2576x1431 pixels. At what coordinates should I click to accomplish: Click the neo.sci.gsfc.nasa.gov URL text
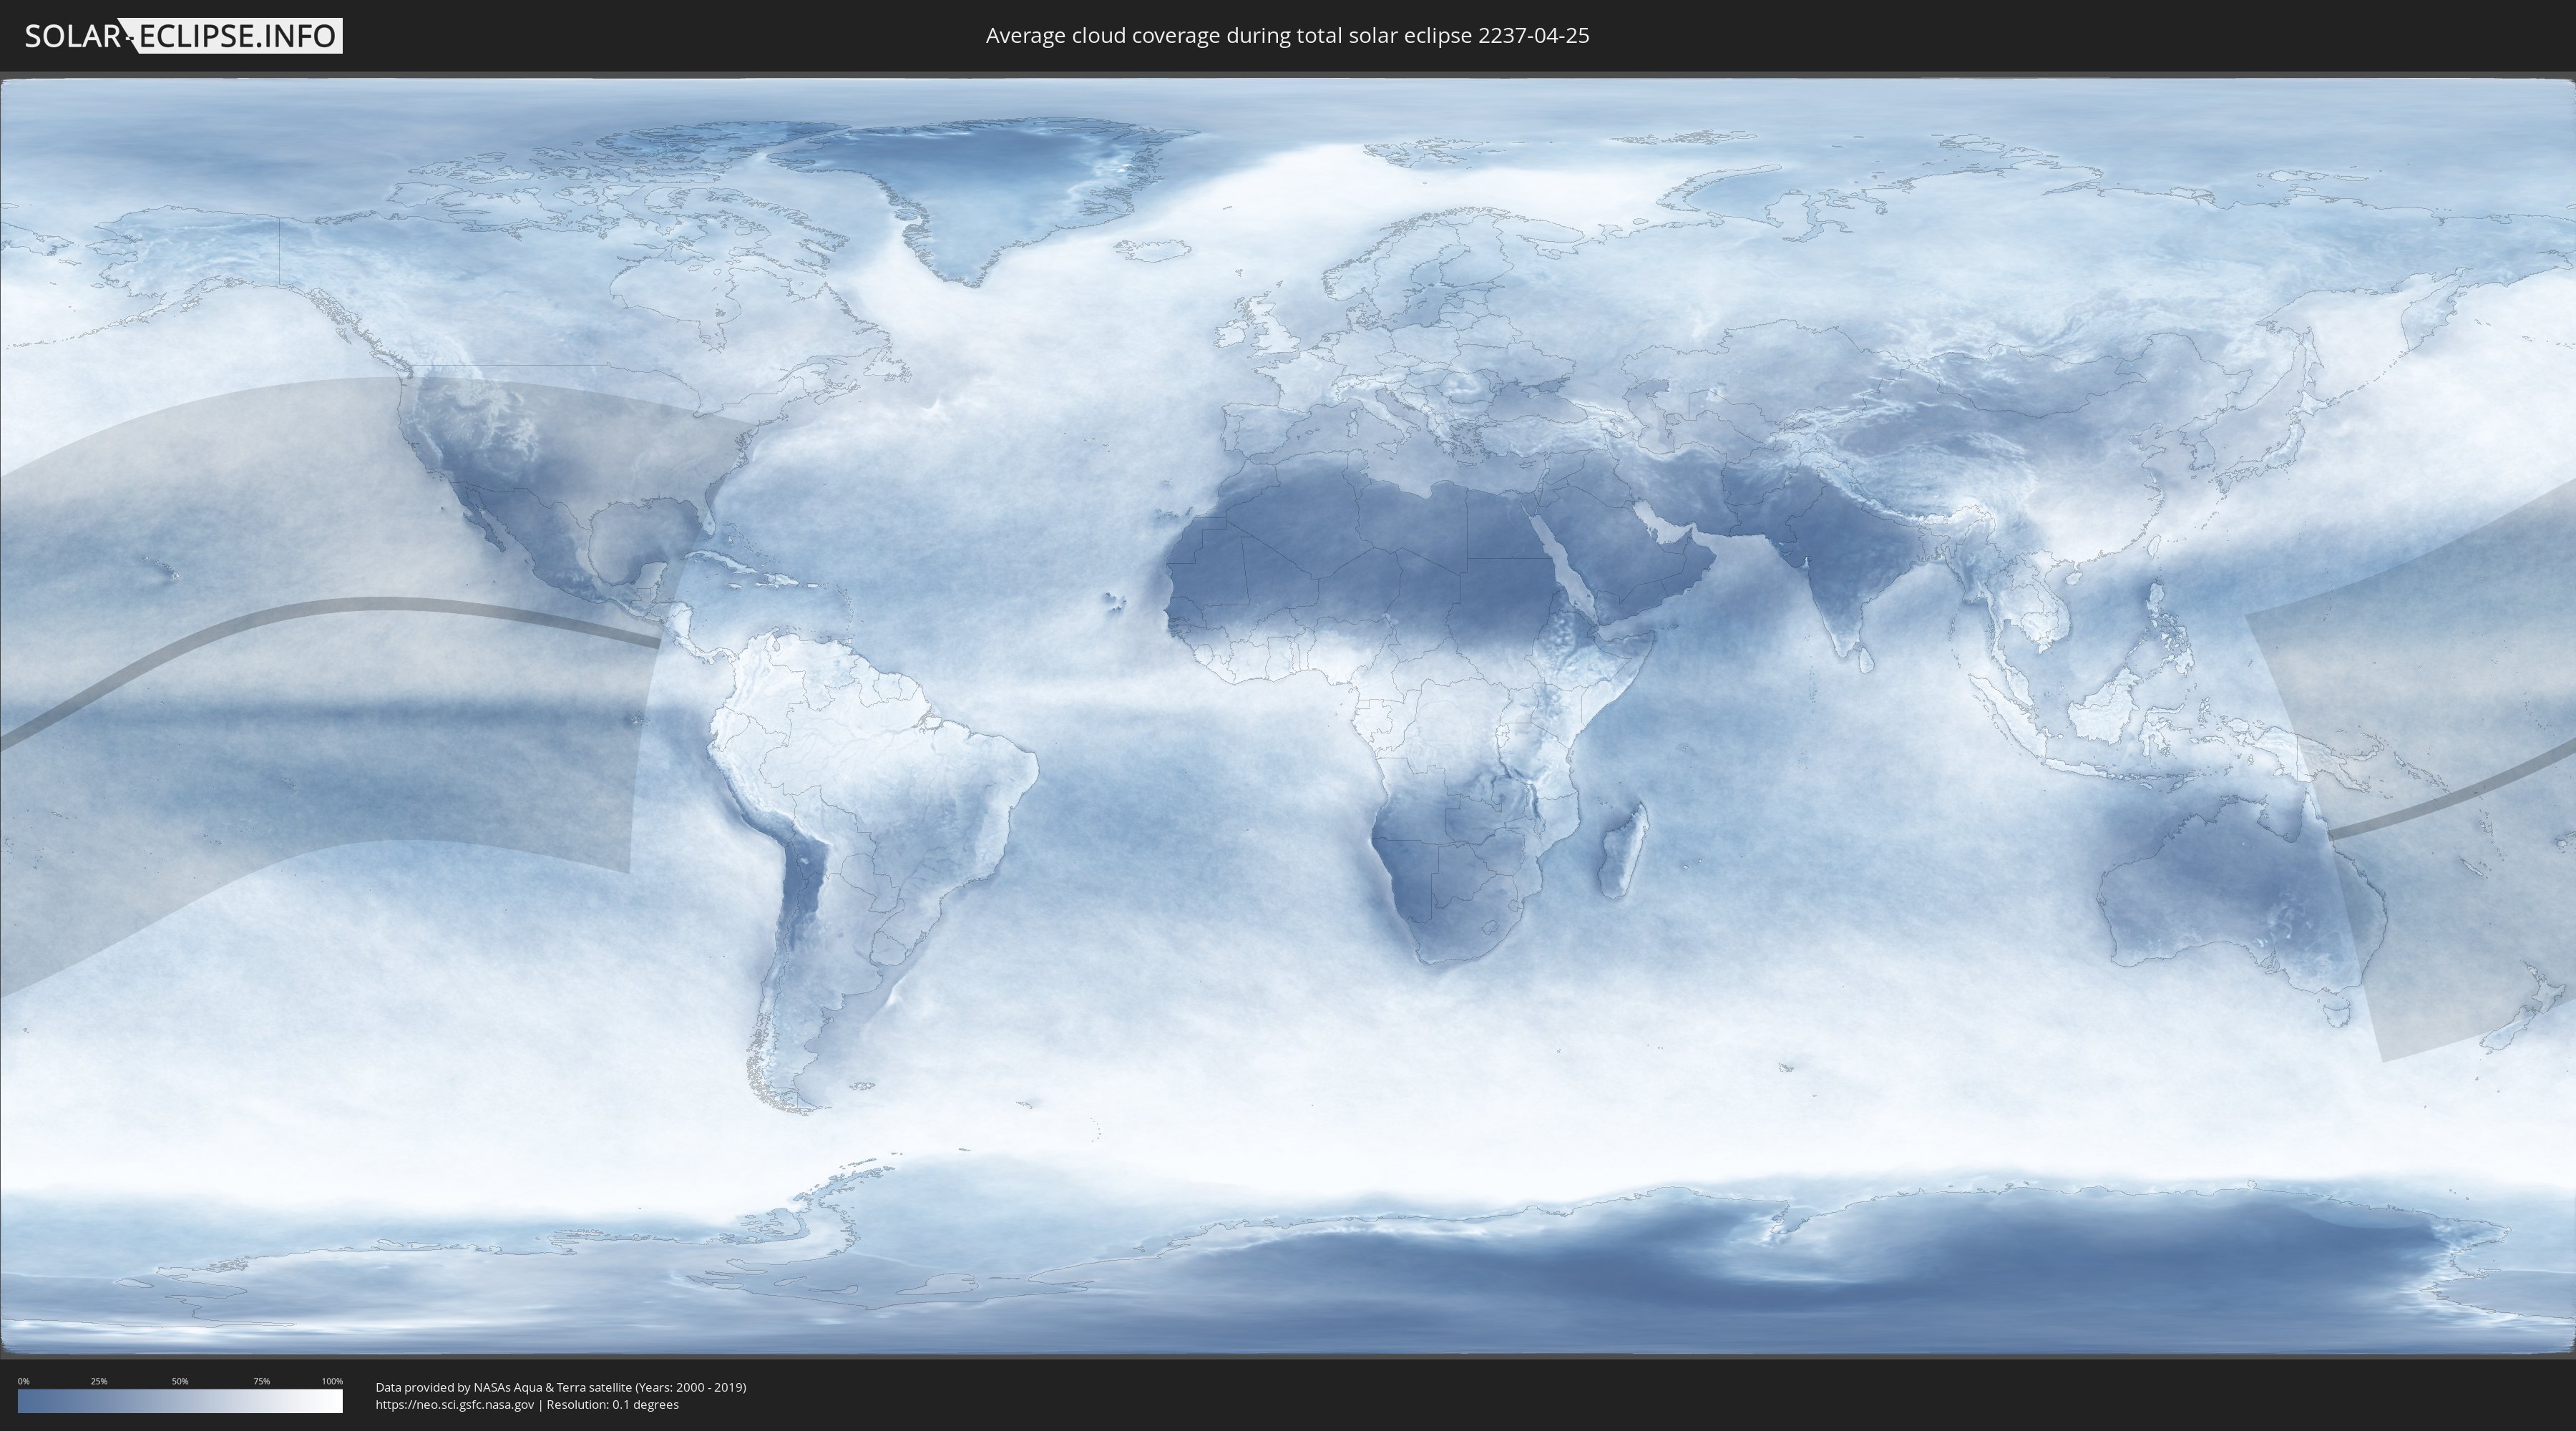[x=455, y=1405]
